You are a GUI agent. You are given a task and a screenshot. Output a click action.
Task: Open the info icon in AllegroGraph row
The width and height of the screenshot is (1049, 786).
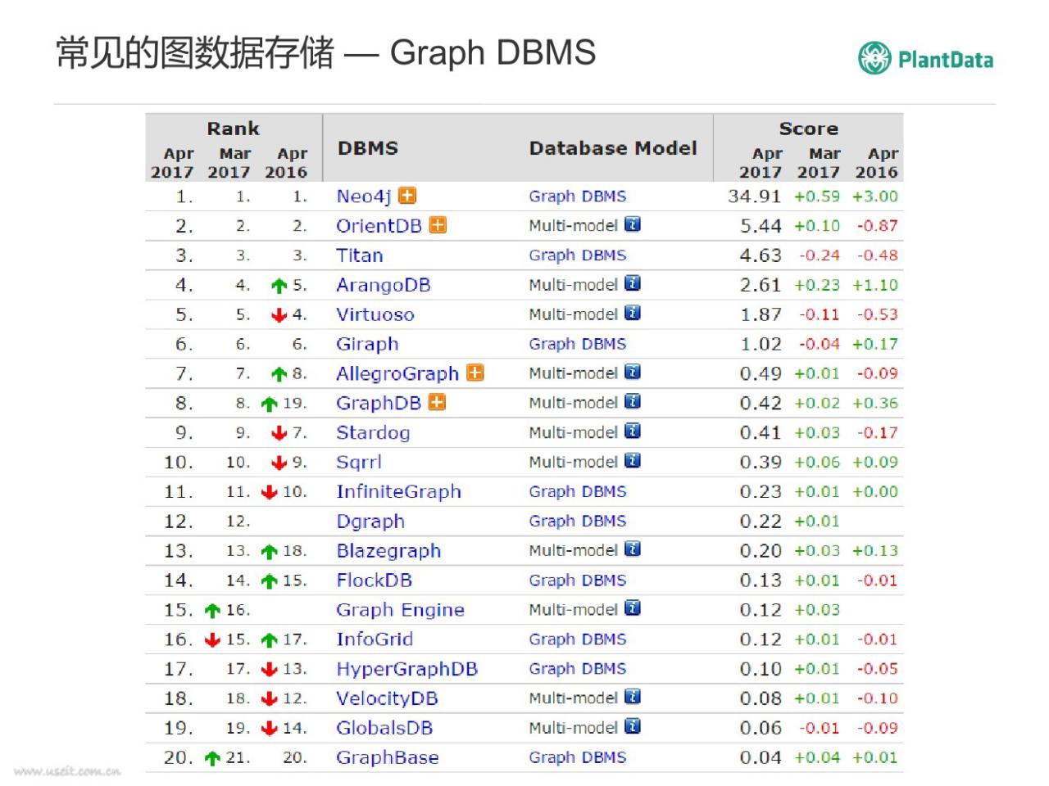tap(633, 372)
